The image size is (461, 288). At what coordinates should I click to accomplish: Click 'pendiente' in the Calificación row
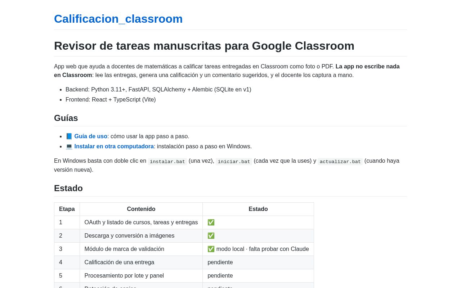220,262
